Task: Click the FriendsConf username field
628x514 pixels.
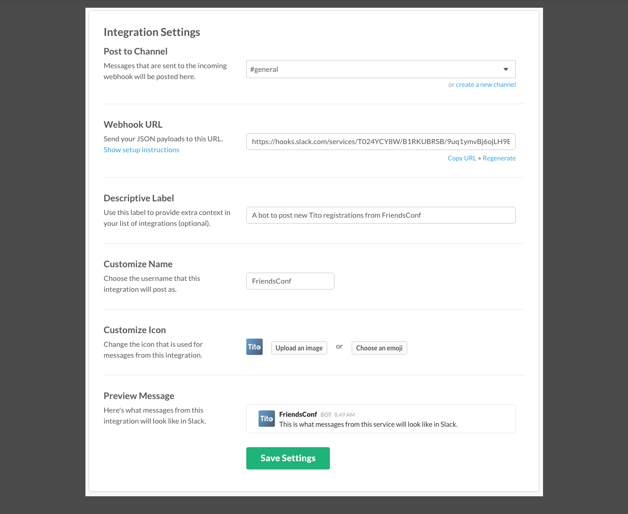Action: point(290,281)
